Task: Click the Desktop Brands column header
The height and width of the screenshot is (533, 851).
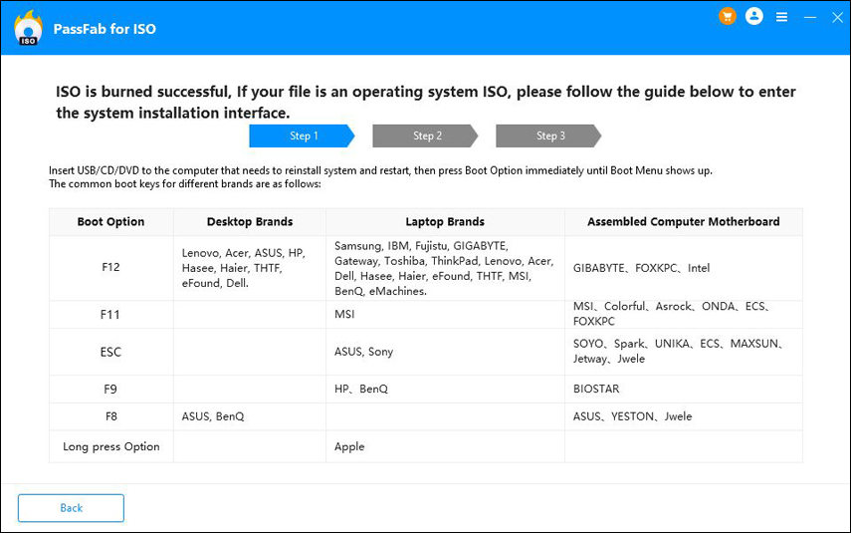Action: pyautogui.click(x=250, y=222)
